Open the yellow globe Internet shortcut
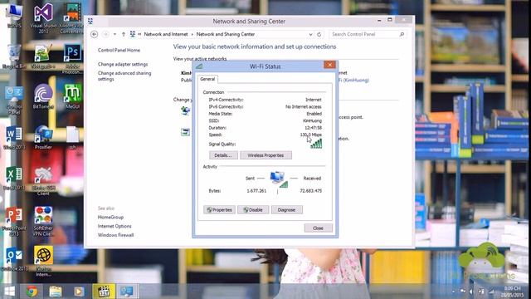This screenshot has width=531, height=299. [x=43, y=261]
